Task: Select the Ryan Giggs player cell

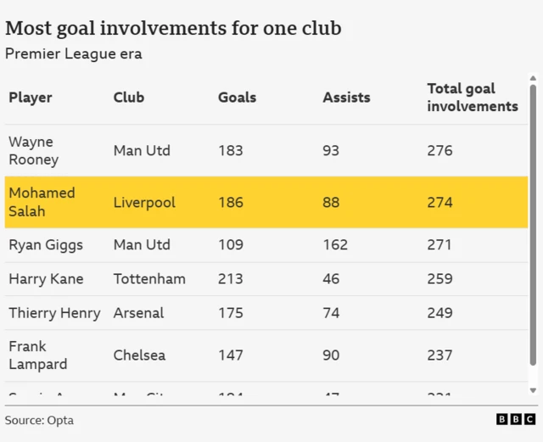Action: [46, 245]
